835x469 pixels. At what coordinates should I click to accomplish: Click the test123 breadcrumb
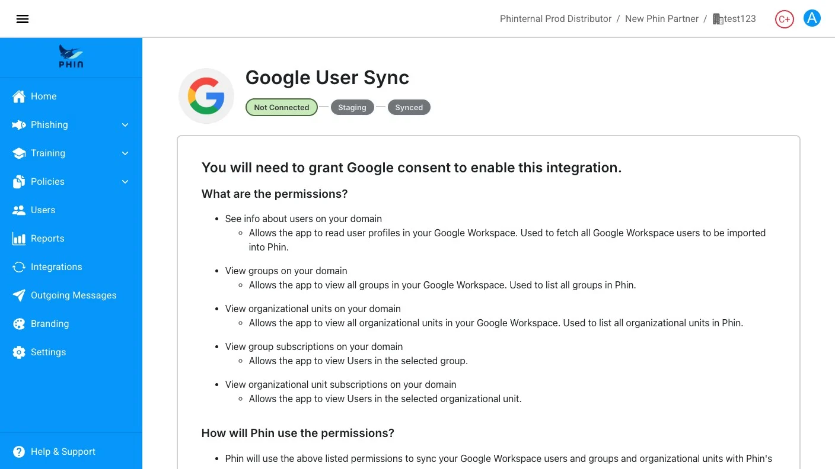tap(740, 19)
